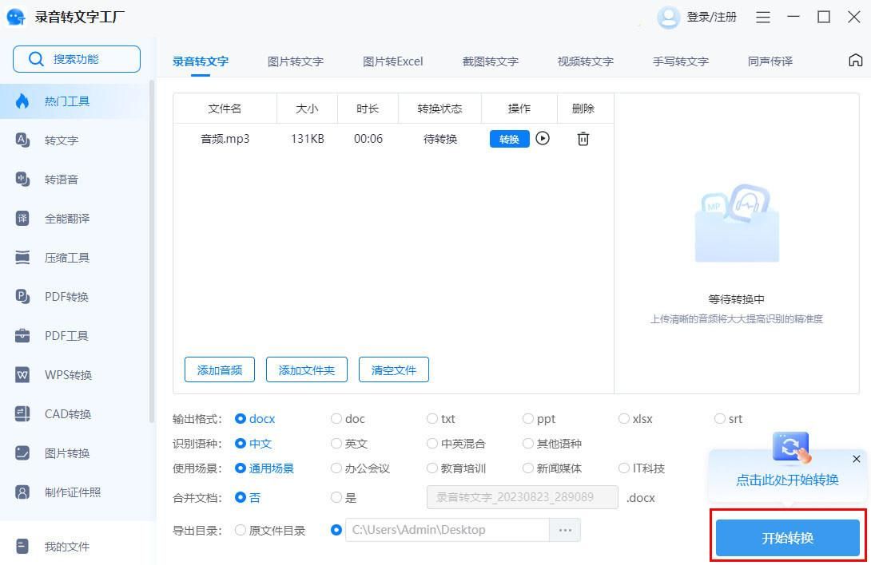Select IT科技 usage scenario
871x565 pixels.
point(624,468)
